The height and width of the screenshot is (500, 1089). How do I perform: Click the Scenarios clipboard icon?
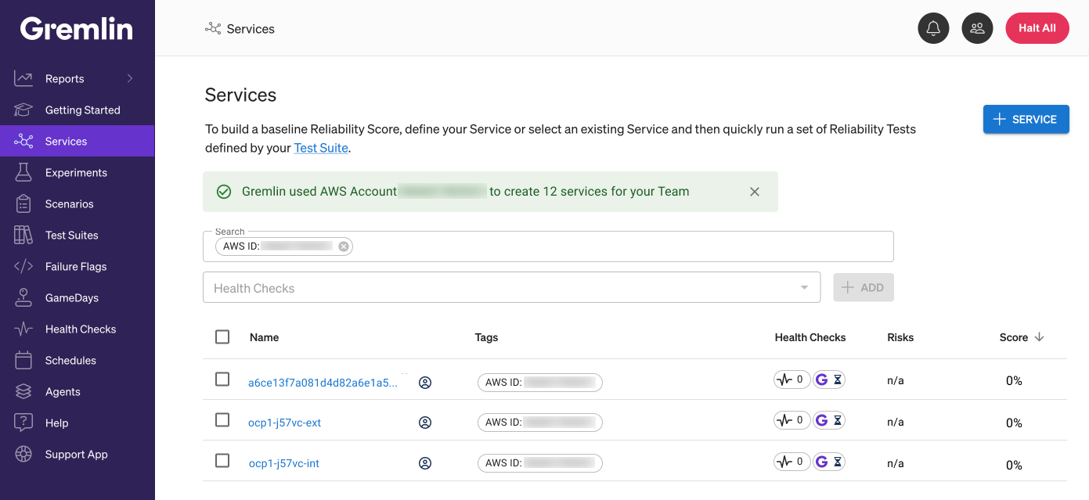(x=23, y=203)
